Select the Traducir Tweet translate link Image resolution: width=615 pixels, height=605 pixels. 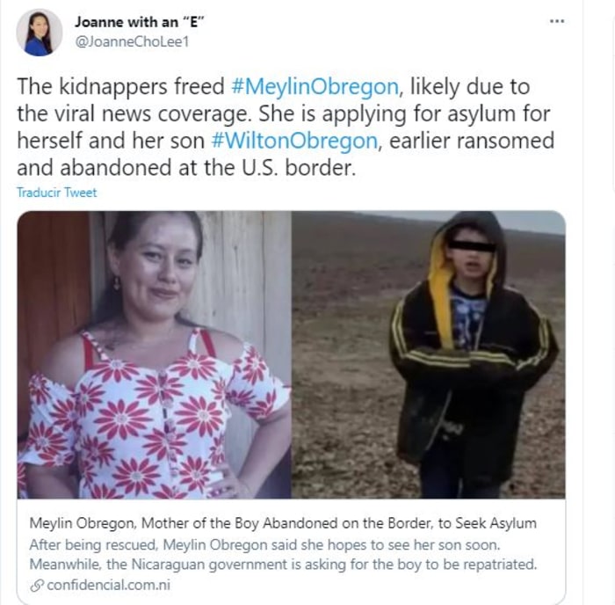click(56, 193)
